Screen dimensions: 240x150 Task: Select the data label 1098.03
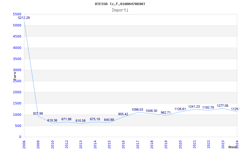pos(137,110)
